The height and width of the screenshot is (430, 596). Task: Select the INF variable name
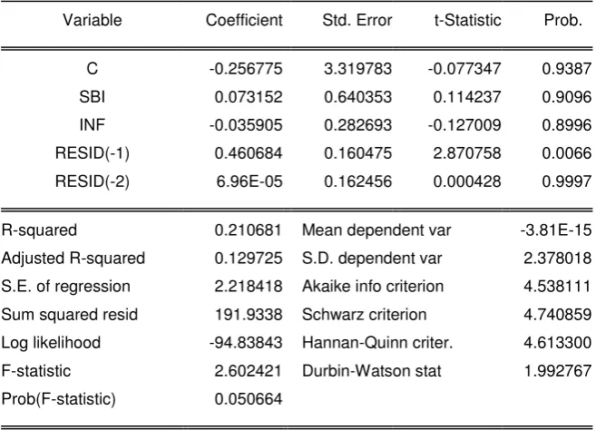93,125
